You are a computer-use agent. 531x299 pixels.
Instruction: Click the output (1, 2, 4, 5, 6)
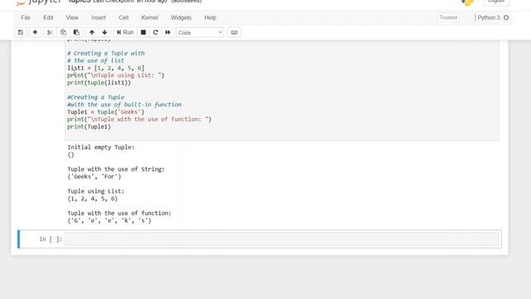point(92,199)
